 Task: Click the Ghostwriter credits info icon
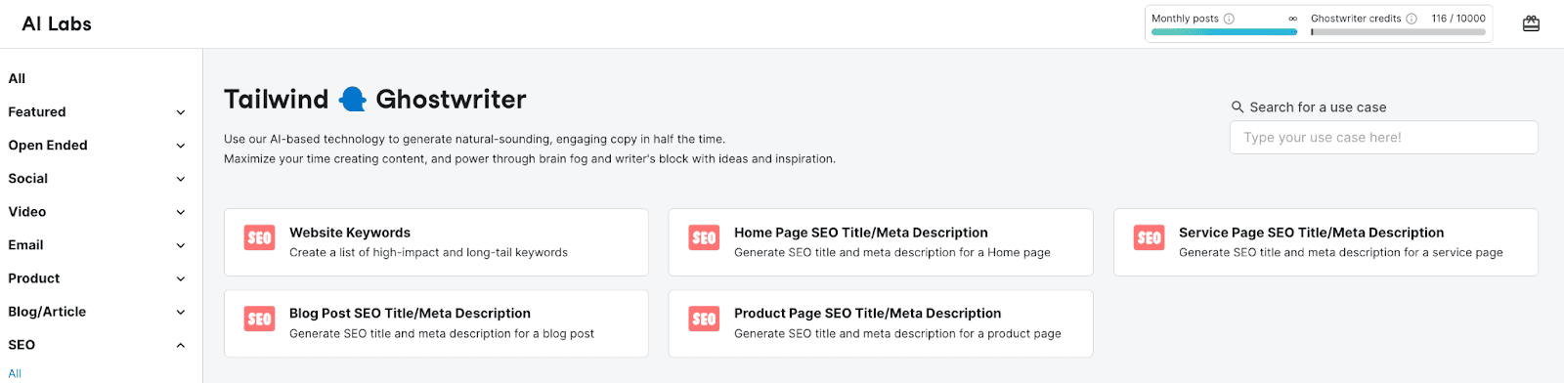click(1412, 19)
